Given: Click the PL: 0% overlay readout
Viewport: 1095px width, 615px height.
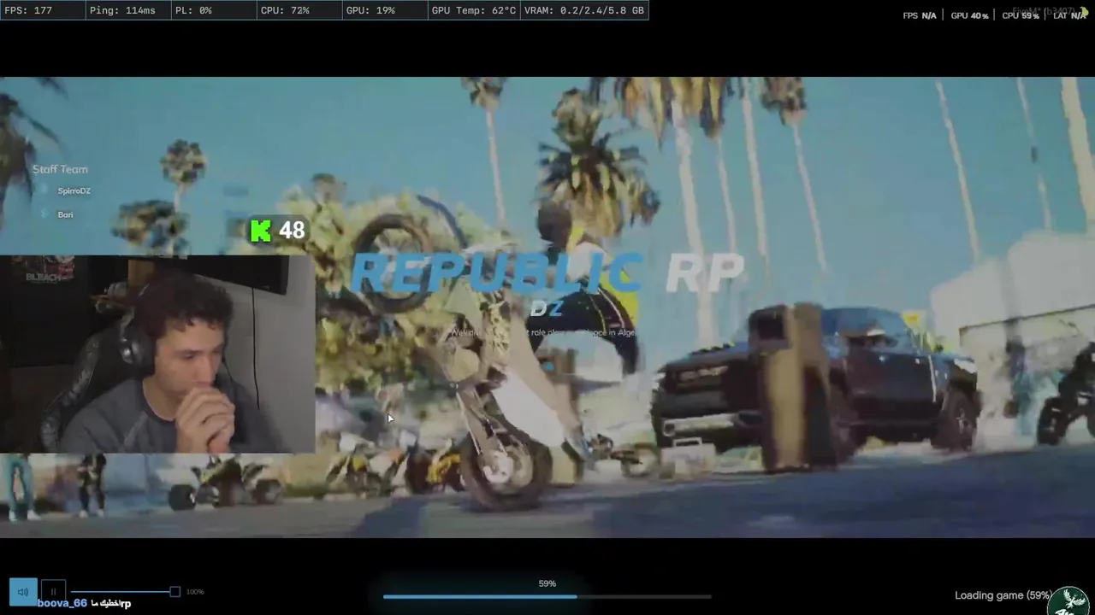Looking at the screenshot, I should tap(213, 10).
